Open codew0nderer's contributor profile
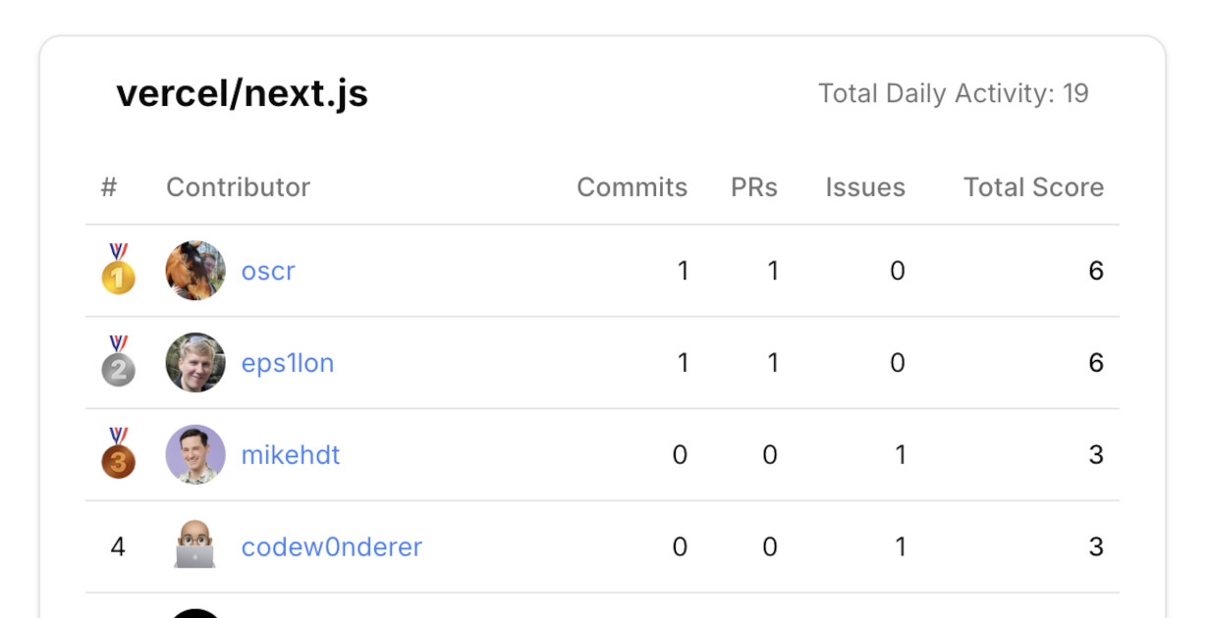This screenshot has height=618, width=1211. tap(331, 546)
